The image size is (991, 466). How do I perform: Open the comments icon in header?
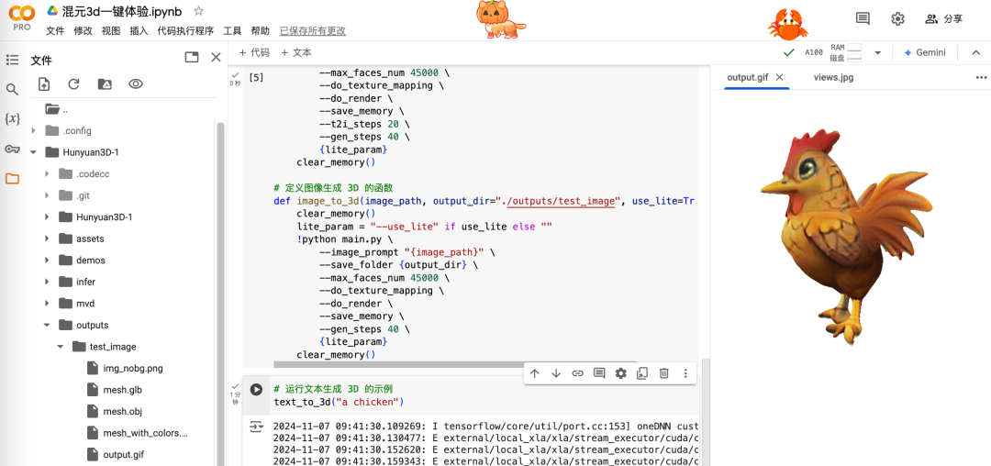coord(863,18)
